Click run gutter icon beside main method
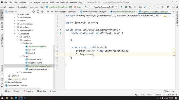The height and width of the screenshot is (100, 179). (x=60, y=33)
